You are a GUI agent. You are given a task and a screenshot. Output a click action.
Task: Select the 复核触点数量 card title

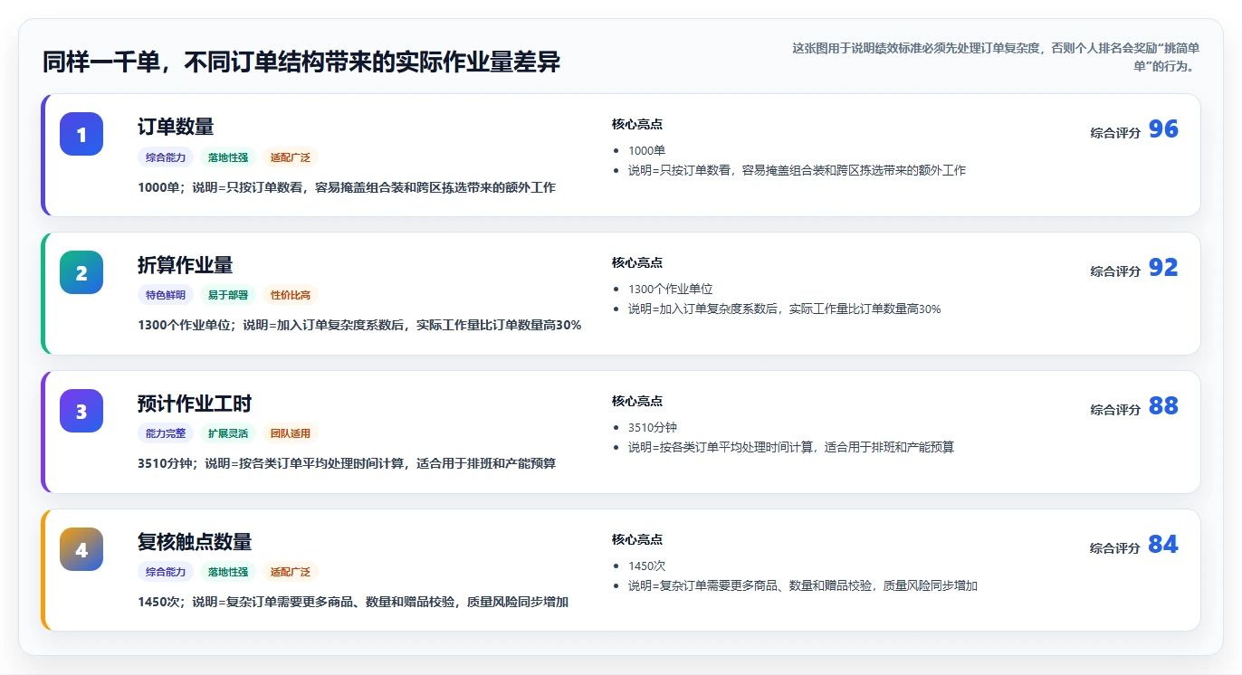point(195,542)
